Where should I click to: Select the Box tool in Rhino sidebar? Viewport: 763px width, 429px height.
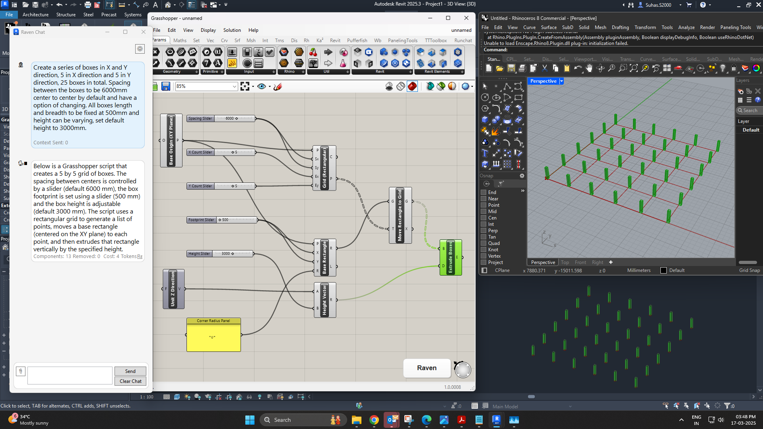coord(485,120)
